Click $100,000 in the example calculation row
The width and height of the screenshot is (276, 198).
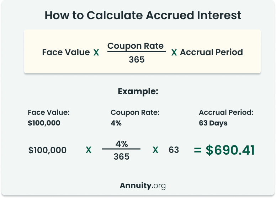(x=47, y=150)
